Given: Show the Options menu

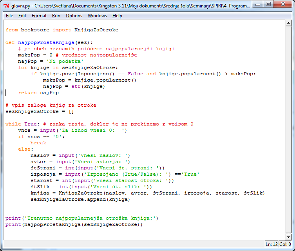Looking at the screenshot, I should (74, 16).
